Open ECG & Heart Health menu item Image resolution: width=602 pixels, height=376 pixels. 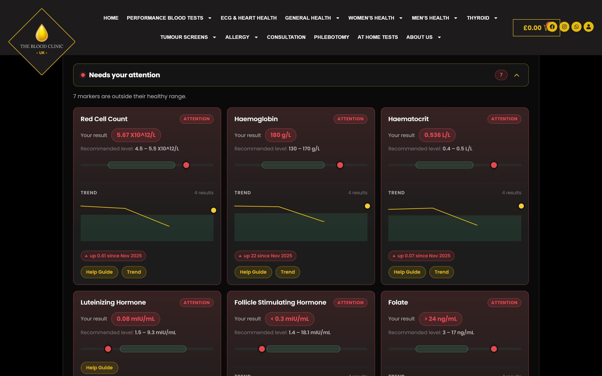click(249, 18)
